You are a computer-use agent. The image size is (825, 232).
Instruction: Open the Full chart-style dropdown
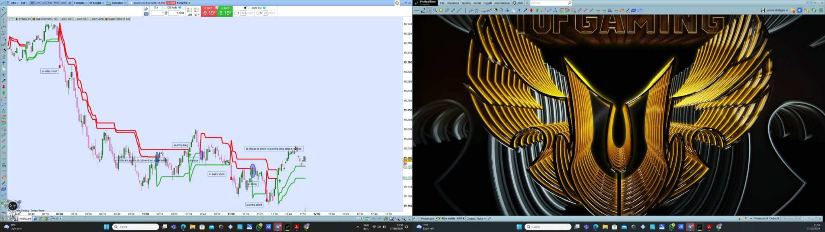24,3
